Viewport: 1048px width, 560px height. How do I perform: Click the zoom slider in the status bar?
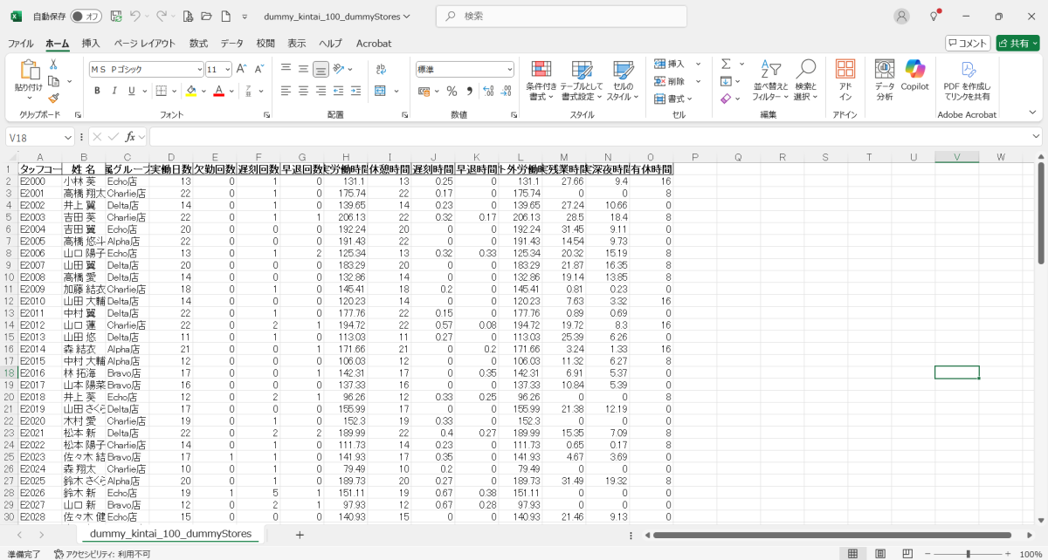(x=968, y=554)
